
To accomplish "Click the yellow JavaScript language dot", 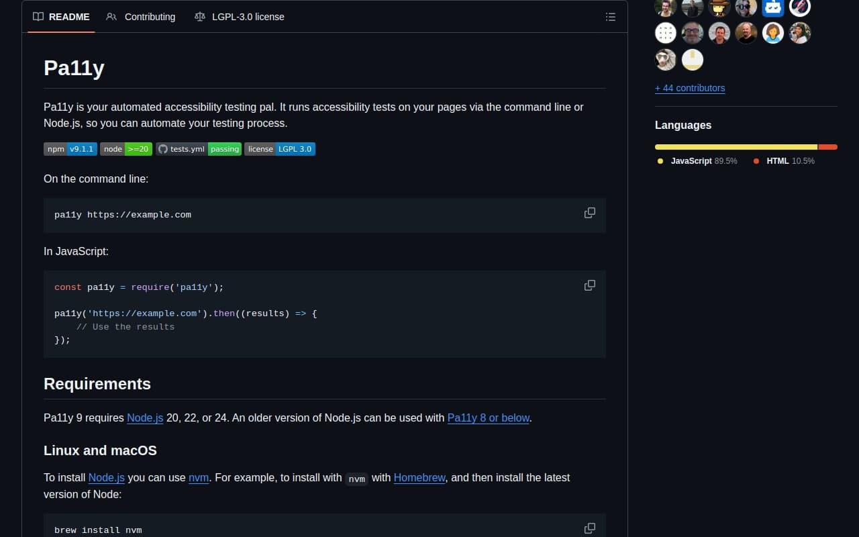I will tap(661, 161).
